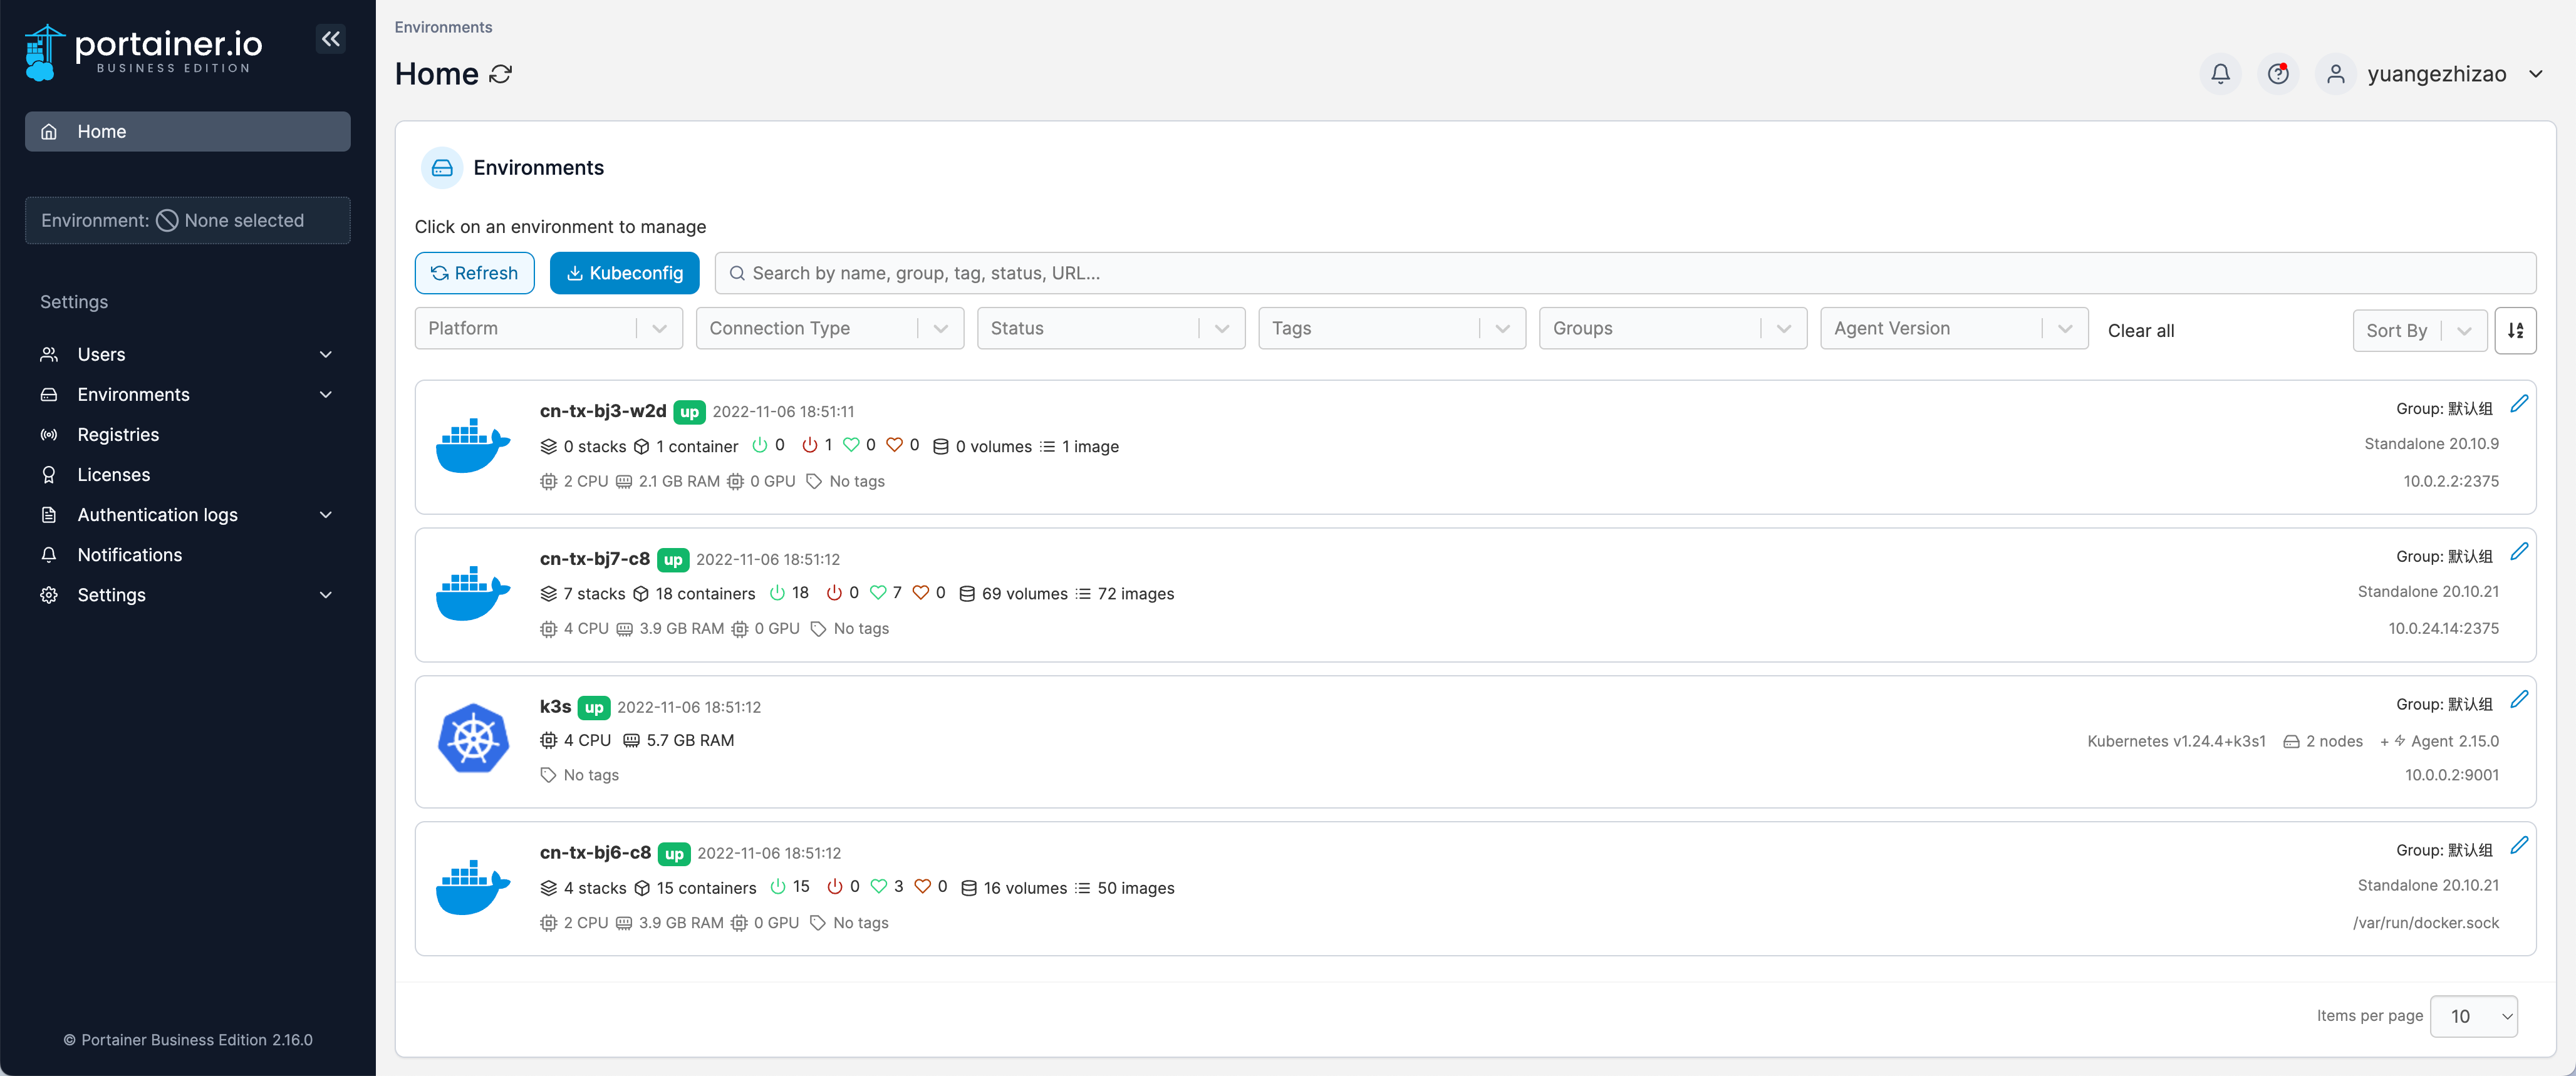Open the Groups filter dropdown
The width and height of the screenshot is (2576, 1076).
click(x=1673, y=329)
